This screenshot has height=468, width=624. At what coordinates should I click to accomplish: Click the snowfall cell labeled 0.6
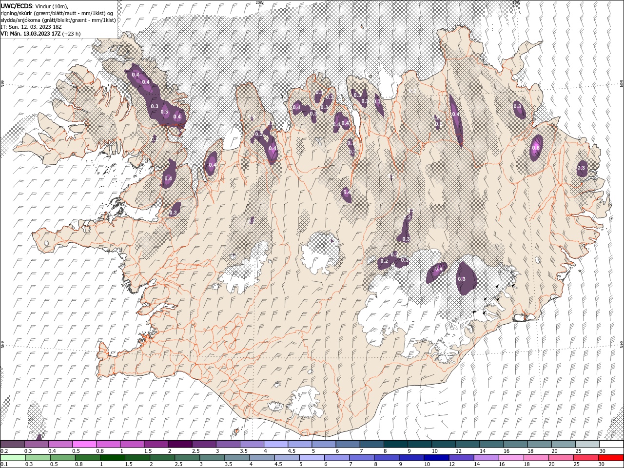pyautogui.click(x=536, y=148)
